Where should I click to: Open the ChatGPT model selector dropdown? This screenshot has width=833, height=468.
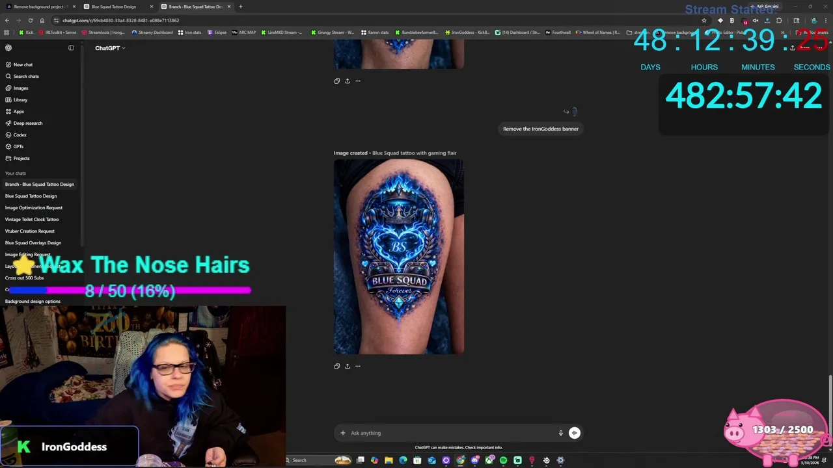tap(110, 48)
